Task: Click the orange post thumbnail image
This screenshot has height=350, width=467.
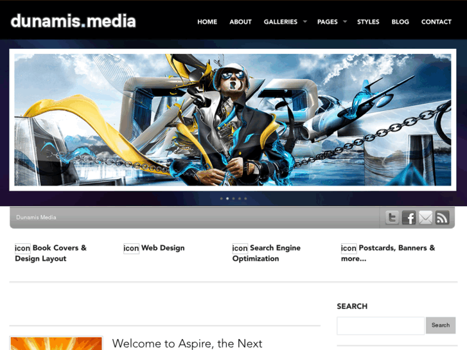Action: (57, 344)
